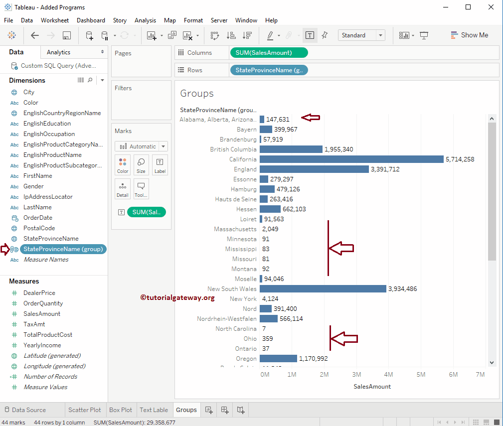This screenshot has width=503, height=426.
Task: Select the StateProvinceName (group) dimension
Action: pos(63,249)
